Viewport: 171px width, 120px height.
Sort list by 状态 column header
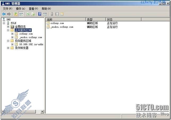(123, 20)
